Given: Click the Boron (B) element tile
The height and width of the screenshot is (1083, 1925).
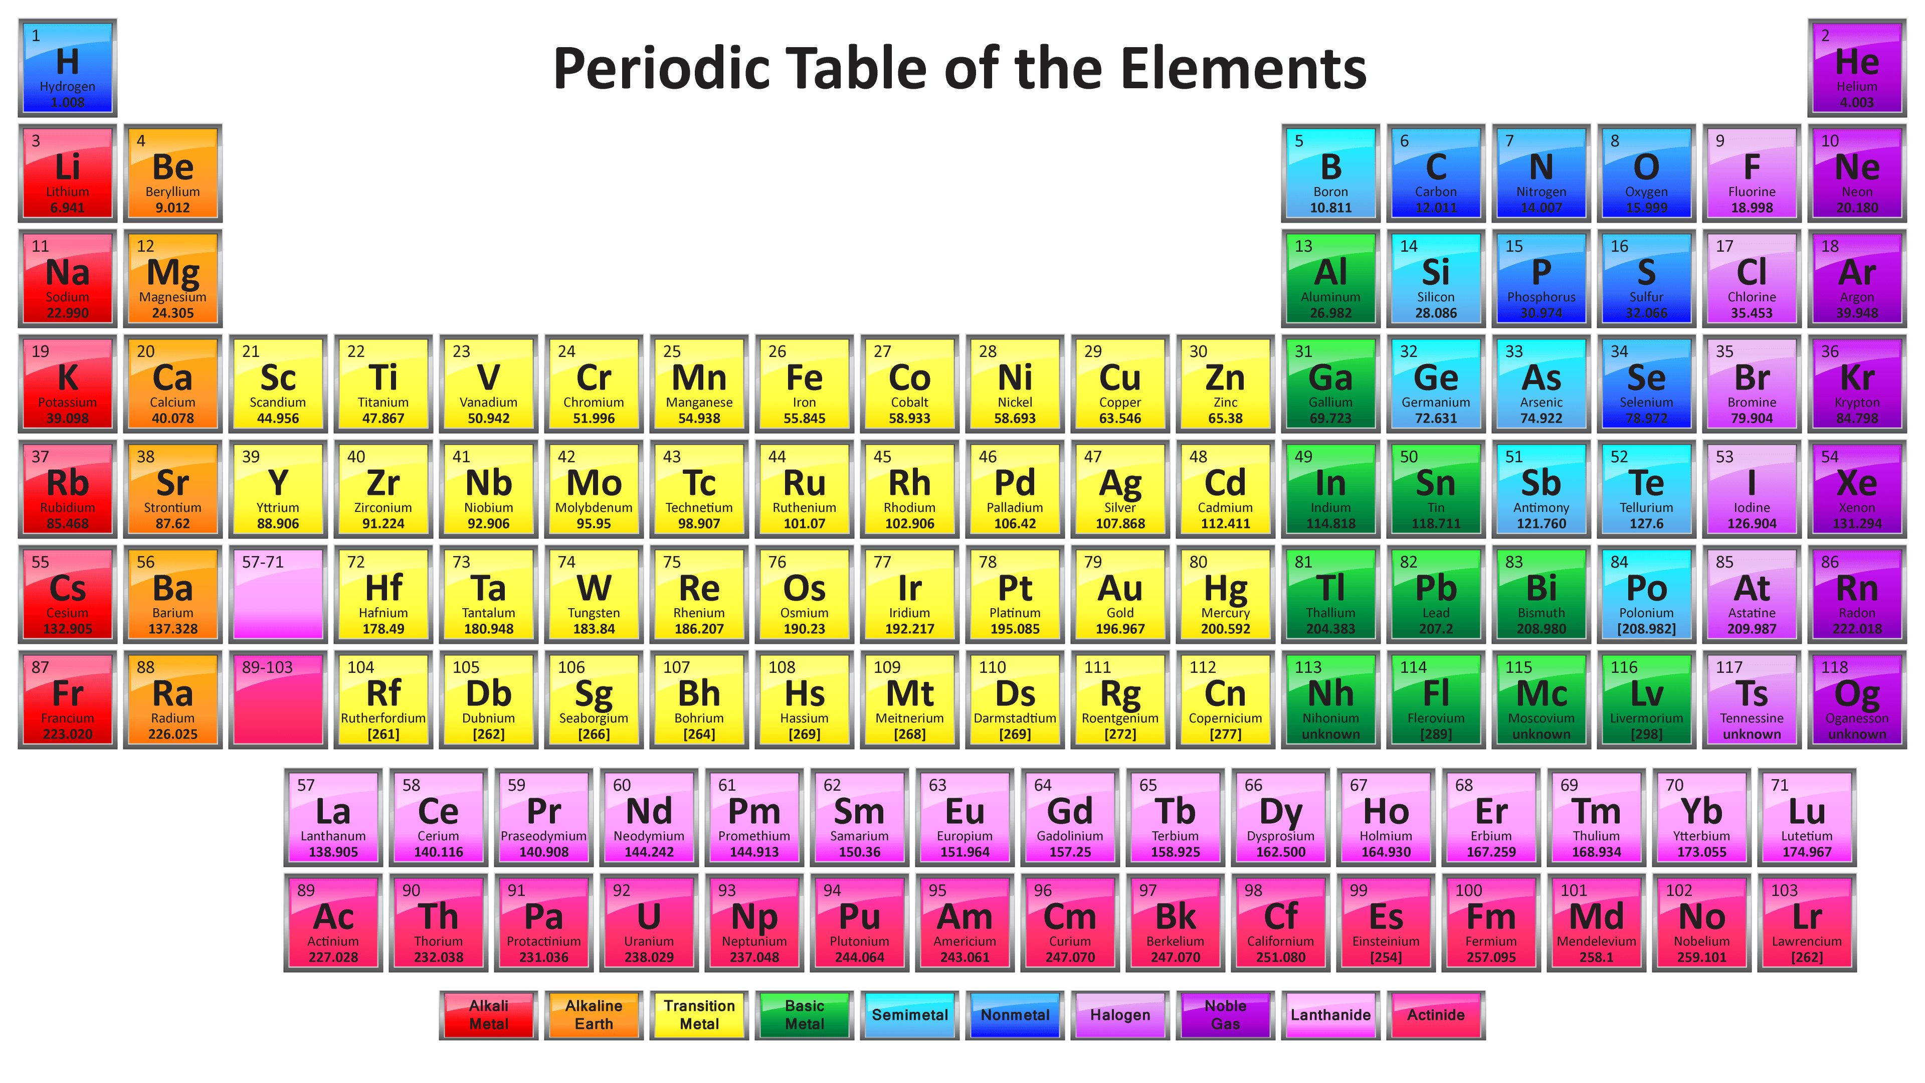Looking at the screenshot, I should click(x=1330, y=173).
